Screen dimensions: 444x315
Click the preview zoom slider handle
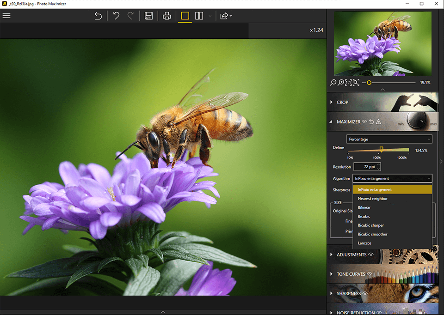pyautogui.click(x=369, y=83)
